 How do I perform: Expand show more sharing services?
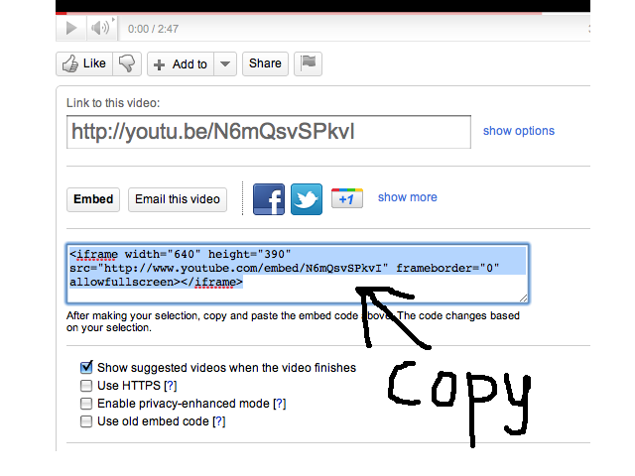(x=407, y=197)
